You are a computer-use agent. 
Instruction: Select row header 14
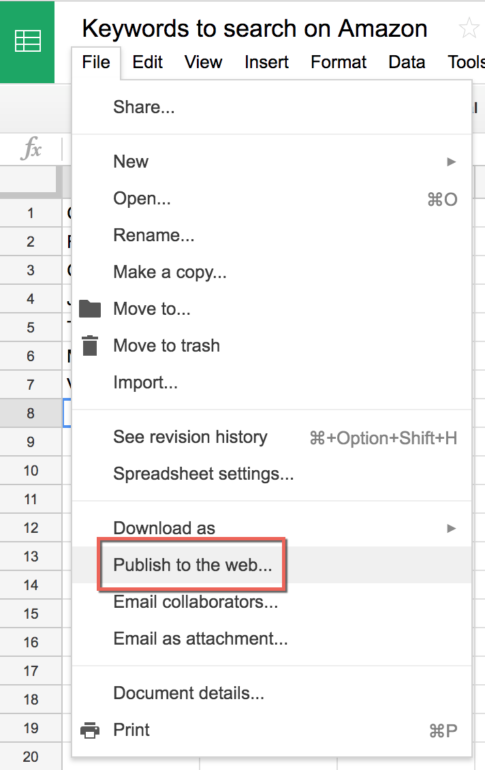(31, 585)
